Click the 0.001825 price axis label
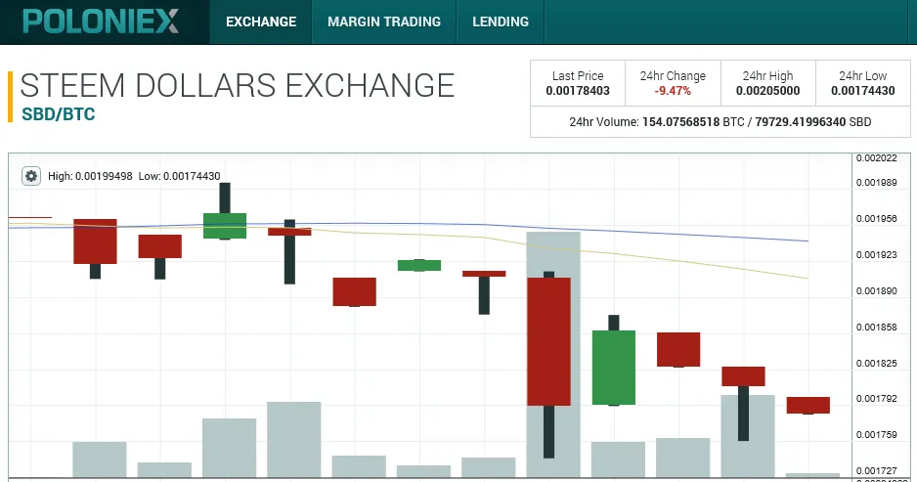 pyautogui.click(x=877, y=364)
